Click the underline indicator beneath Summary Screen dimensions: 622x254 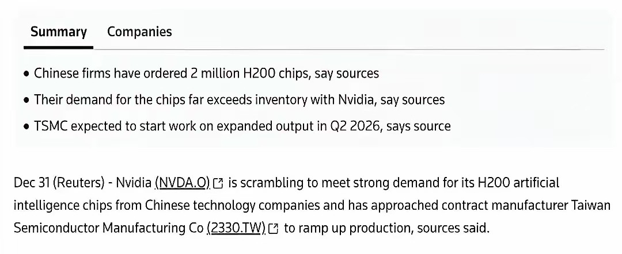(x=59, y=48)
